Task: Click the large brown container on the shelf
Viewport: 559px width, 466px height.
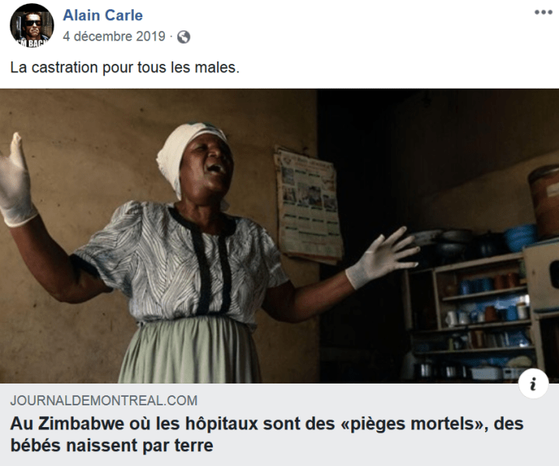Action: [x=543, y=201]
